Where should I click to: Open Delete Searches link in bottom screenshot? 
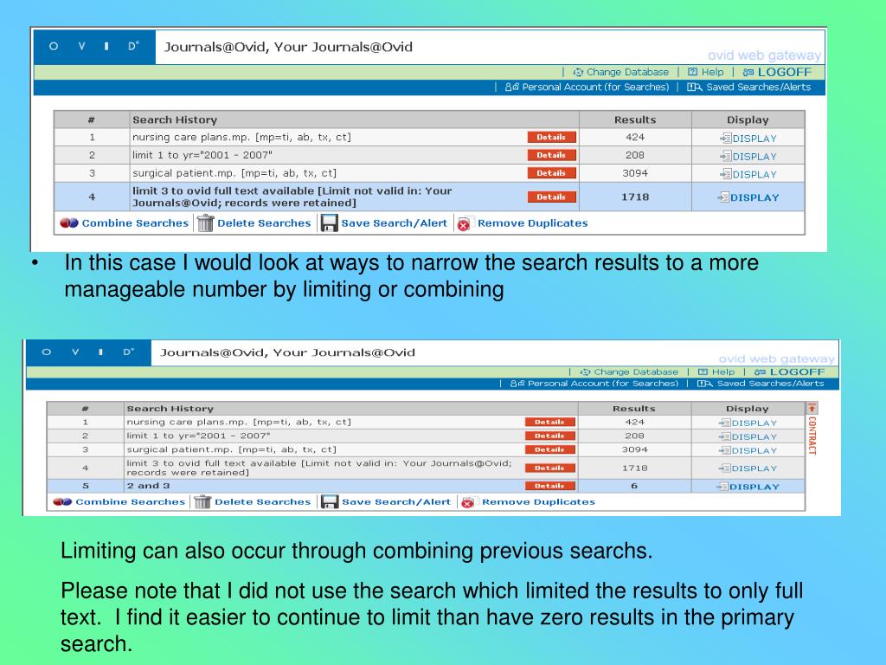[x=263, y=501]
